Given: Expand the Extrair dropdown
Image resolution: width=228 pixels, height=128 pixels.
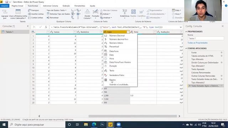Looking at the screenshot, I should tap(105, 14).
